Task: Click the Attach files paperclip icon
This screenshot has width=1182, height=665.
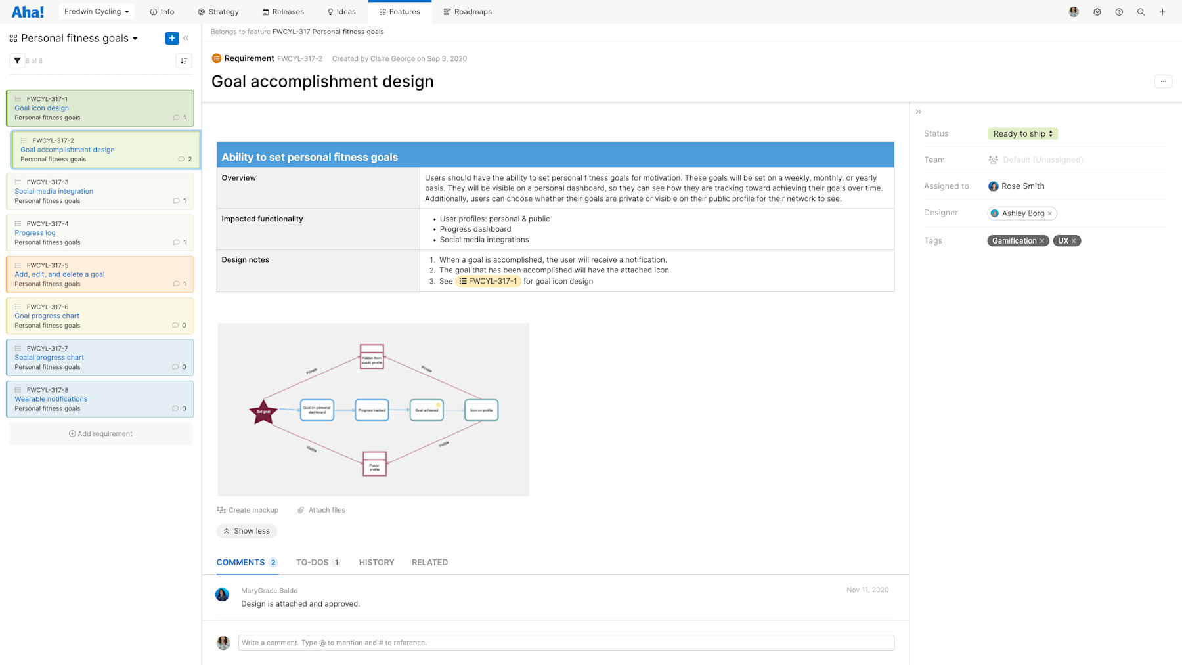Action: 300,509
